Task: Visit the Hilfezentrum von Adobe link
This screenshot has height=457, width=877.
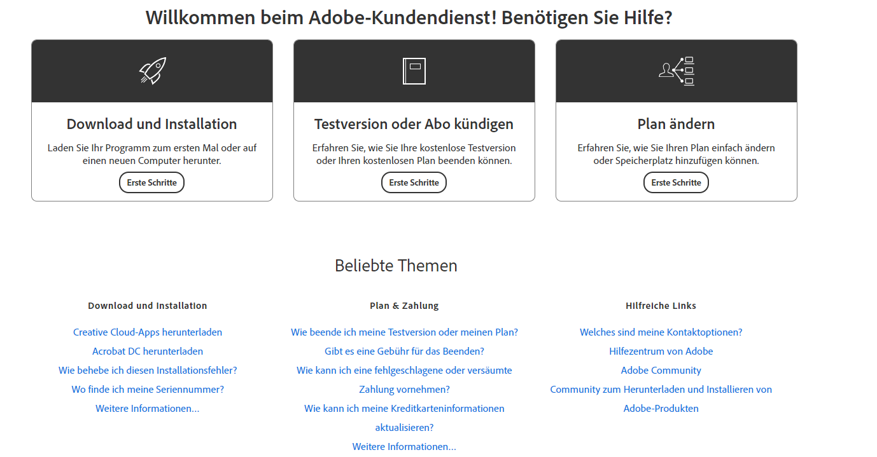Action: [661, 351]
